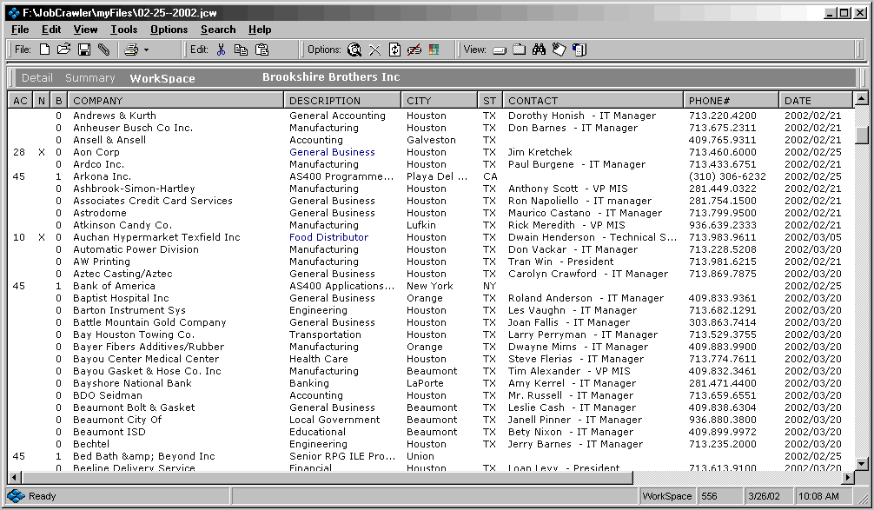The width and height of the screenshot is (874, 510).
Task: Click 'Galveston' city cell
Action: [431, 141]
